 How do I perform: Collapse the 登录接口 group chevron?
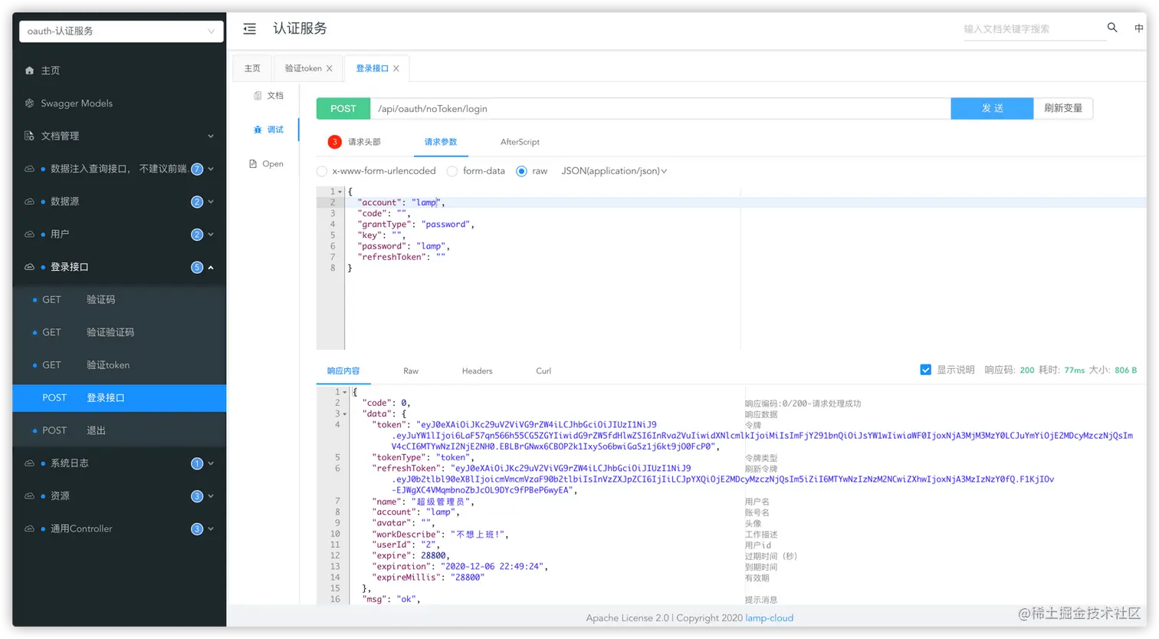tap(211, 268)
